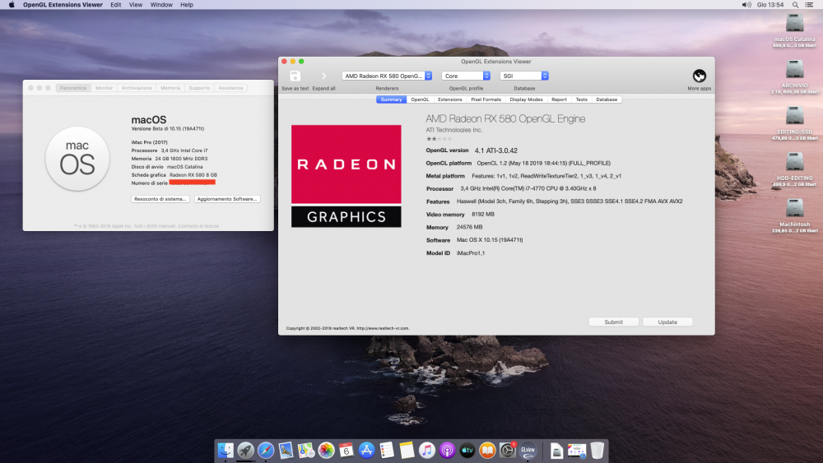Switch to the Database tab
823x463 pixels.
(607, 100)
